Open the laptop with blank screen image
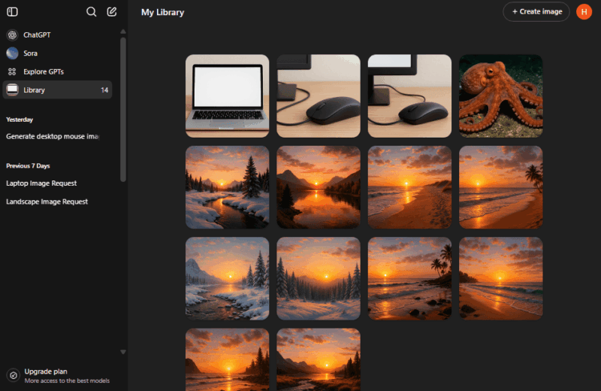601x391 pixels. (228, 96)
